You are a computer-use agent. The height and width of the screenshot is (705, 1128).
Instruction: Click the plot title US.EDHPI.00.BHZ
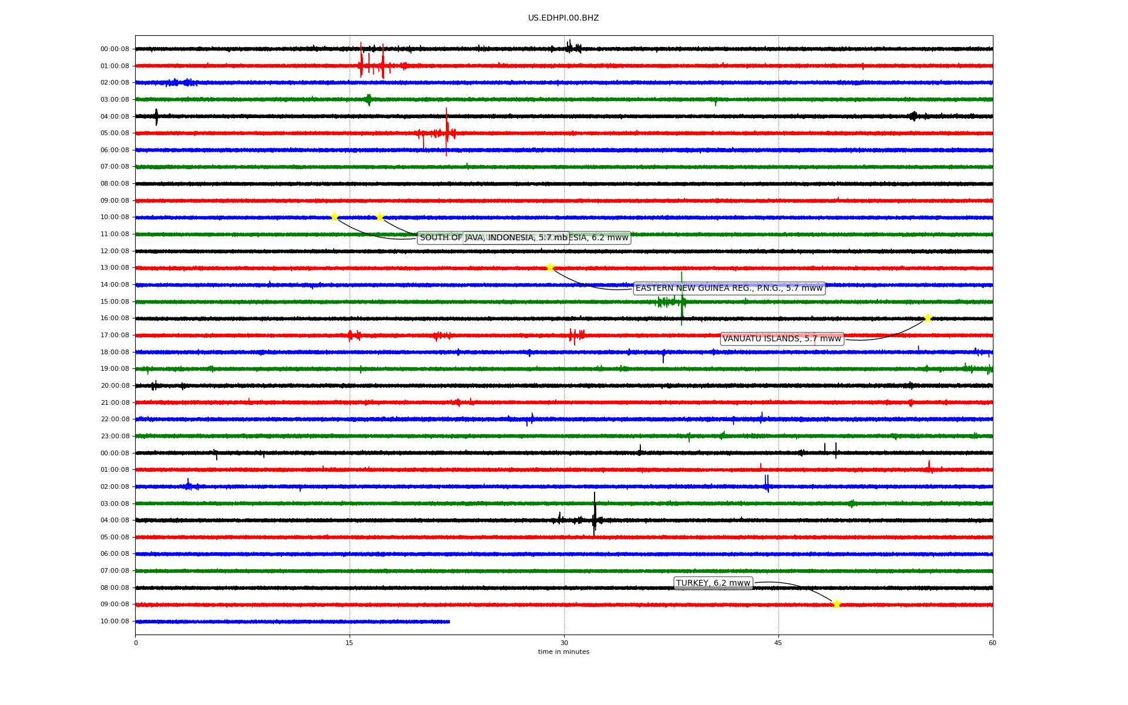tap(563, 18)
